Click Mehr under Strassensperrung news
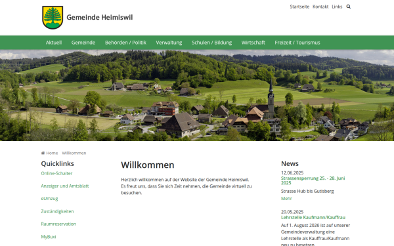 [286, 198]
